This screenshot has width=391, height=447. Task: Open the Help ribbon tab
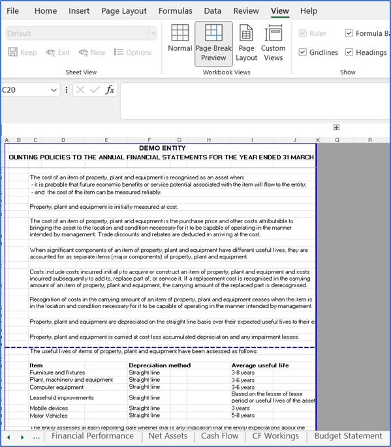309,11
